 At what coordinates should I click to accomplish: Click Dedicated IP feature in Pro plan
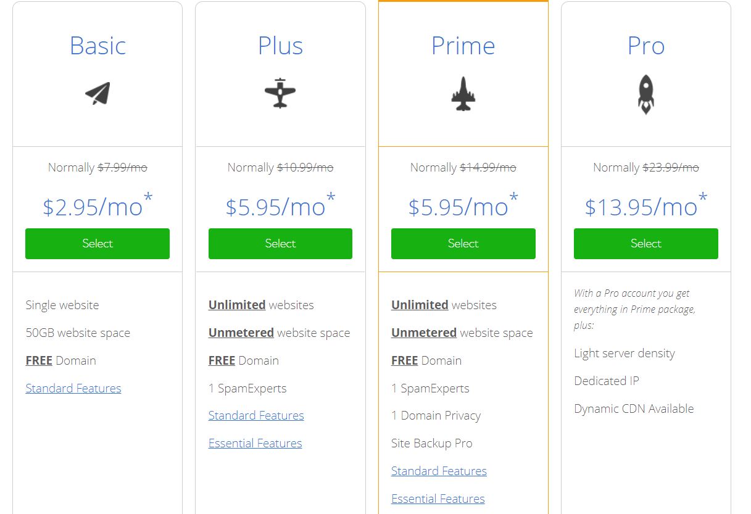click(x=607, y=381)
